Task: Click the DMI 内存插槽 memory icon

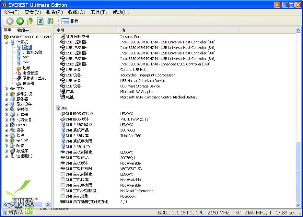Action: coord(63,201)
